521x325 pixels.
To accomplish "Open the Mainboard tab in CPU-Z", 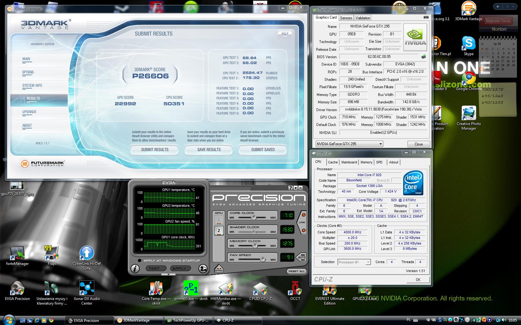I will tap(349, 162).
